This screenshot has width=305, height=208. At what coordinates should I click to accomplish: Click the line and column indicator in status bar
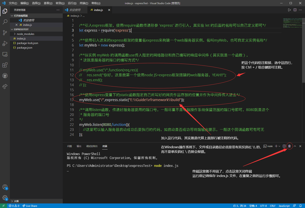pyautogui.click(x=239, y=206)
